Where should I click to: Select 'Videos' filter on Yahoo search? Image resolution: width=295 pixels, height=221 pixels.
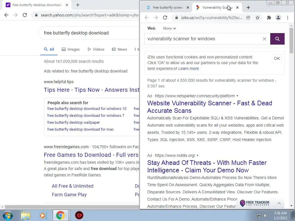point(96,49)
